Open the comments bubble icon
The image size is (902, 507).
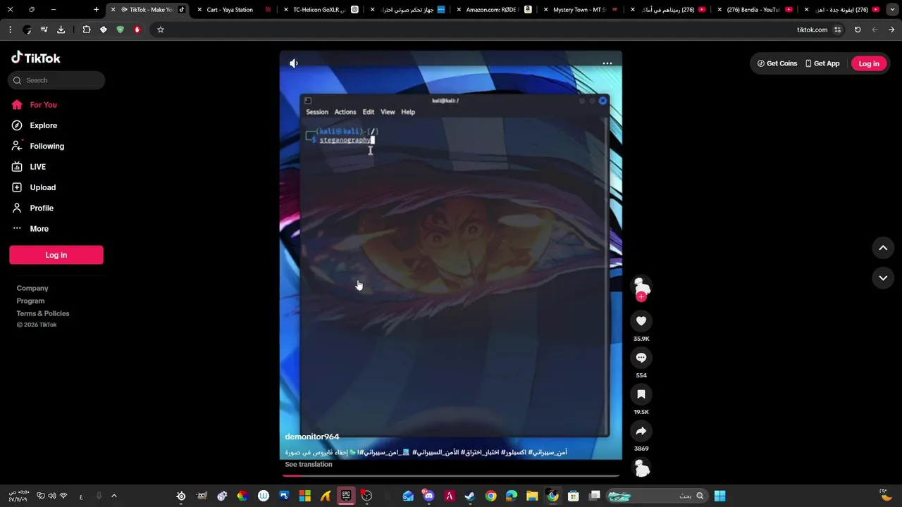coord(641,358)
